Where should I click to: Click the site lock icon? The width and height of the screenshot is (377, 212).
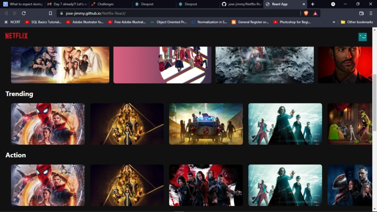click(61, 14)
